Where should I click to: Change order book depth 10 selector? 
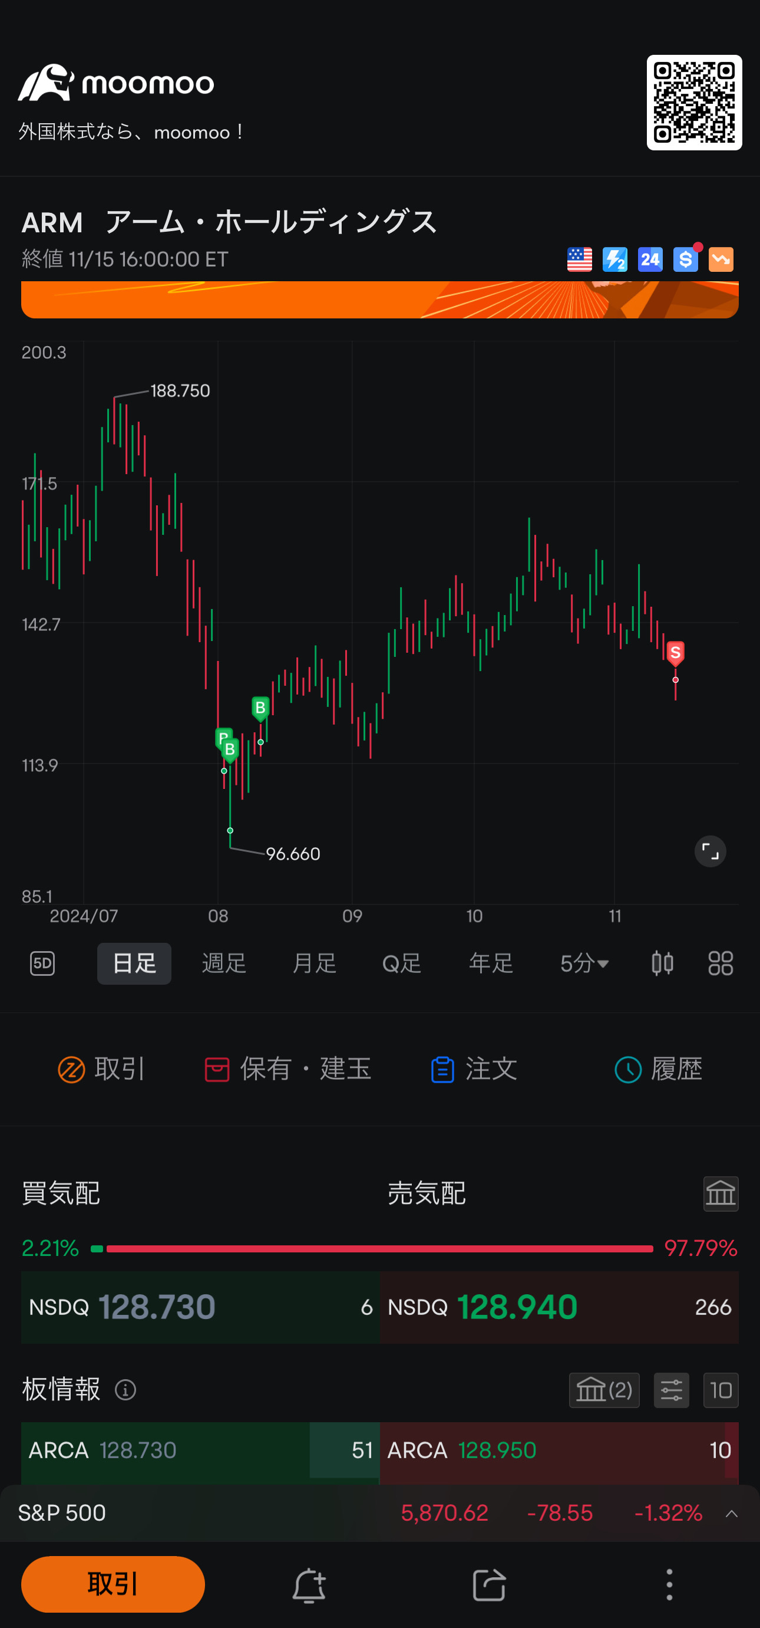coord(721,1390)
